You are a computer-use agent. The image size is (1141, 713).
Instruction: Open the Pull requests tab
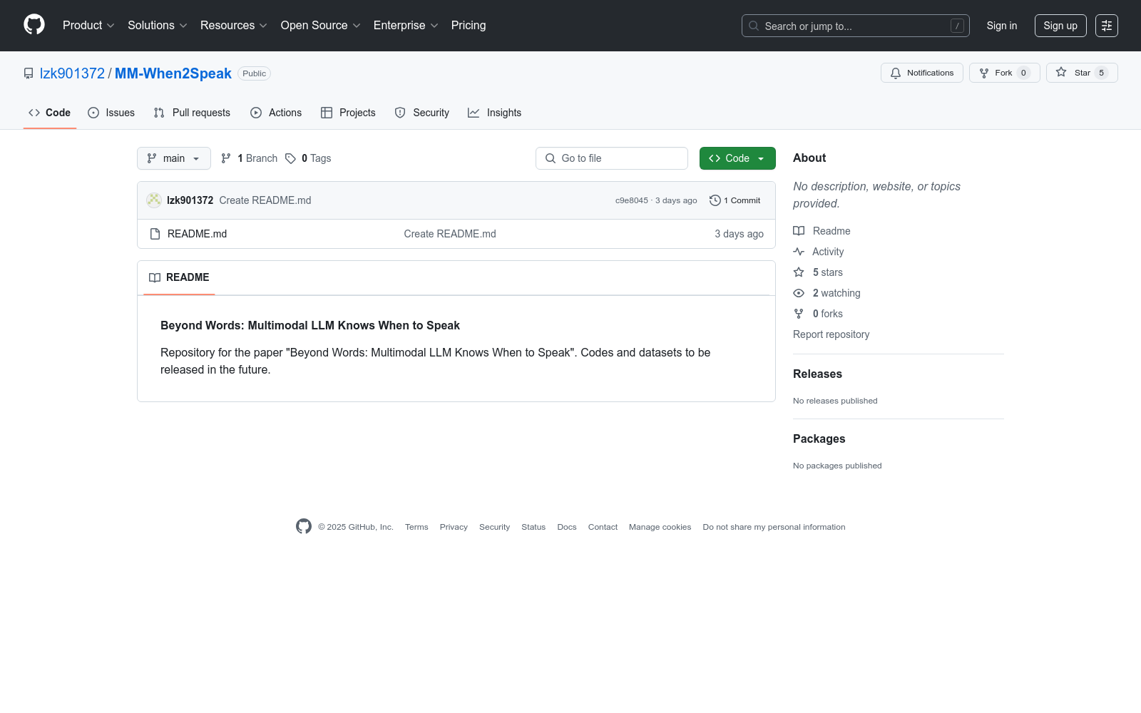[x=192, y=113]
